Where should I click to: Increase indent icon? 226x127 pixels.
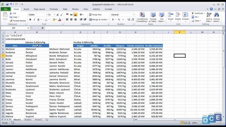coord(85,19)
